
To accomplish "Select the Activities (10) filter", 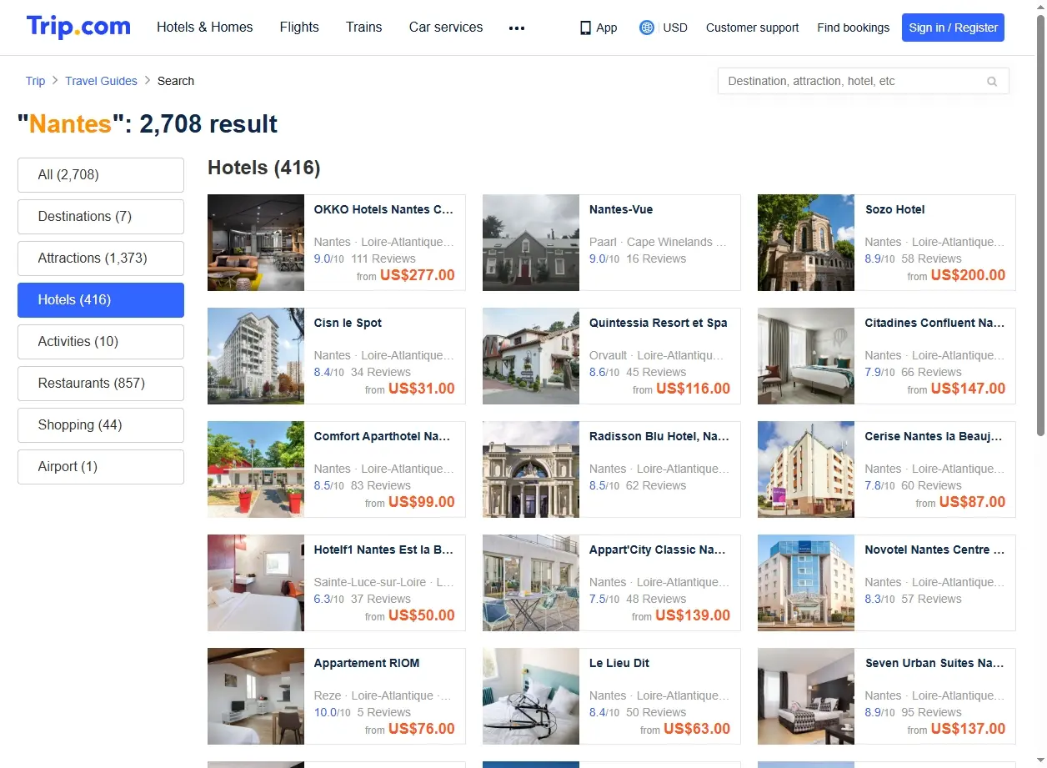I will click(101, 342).
